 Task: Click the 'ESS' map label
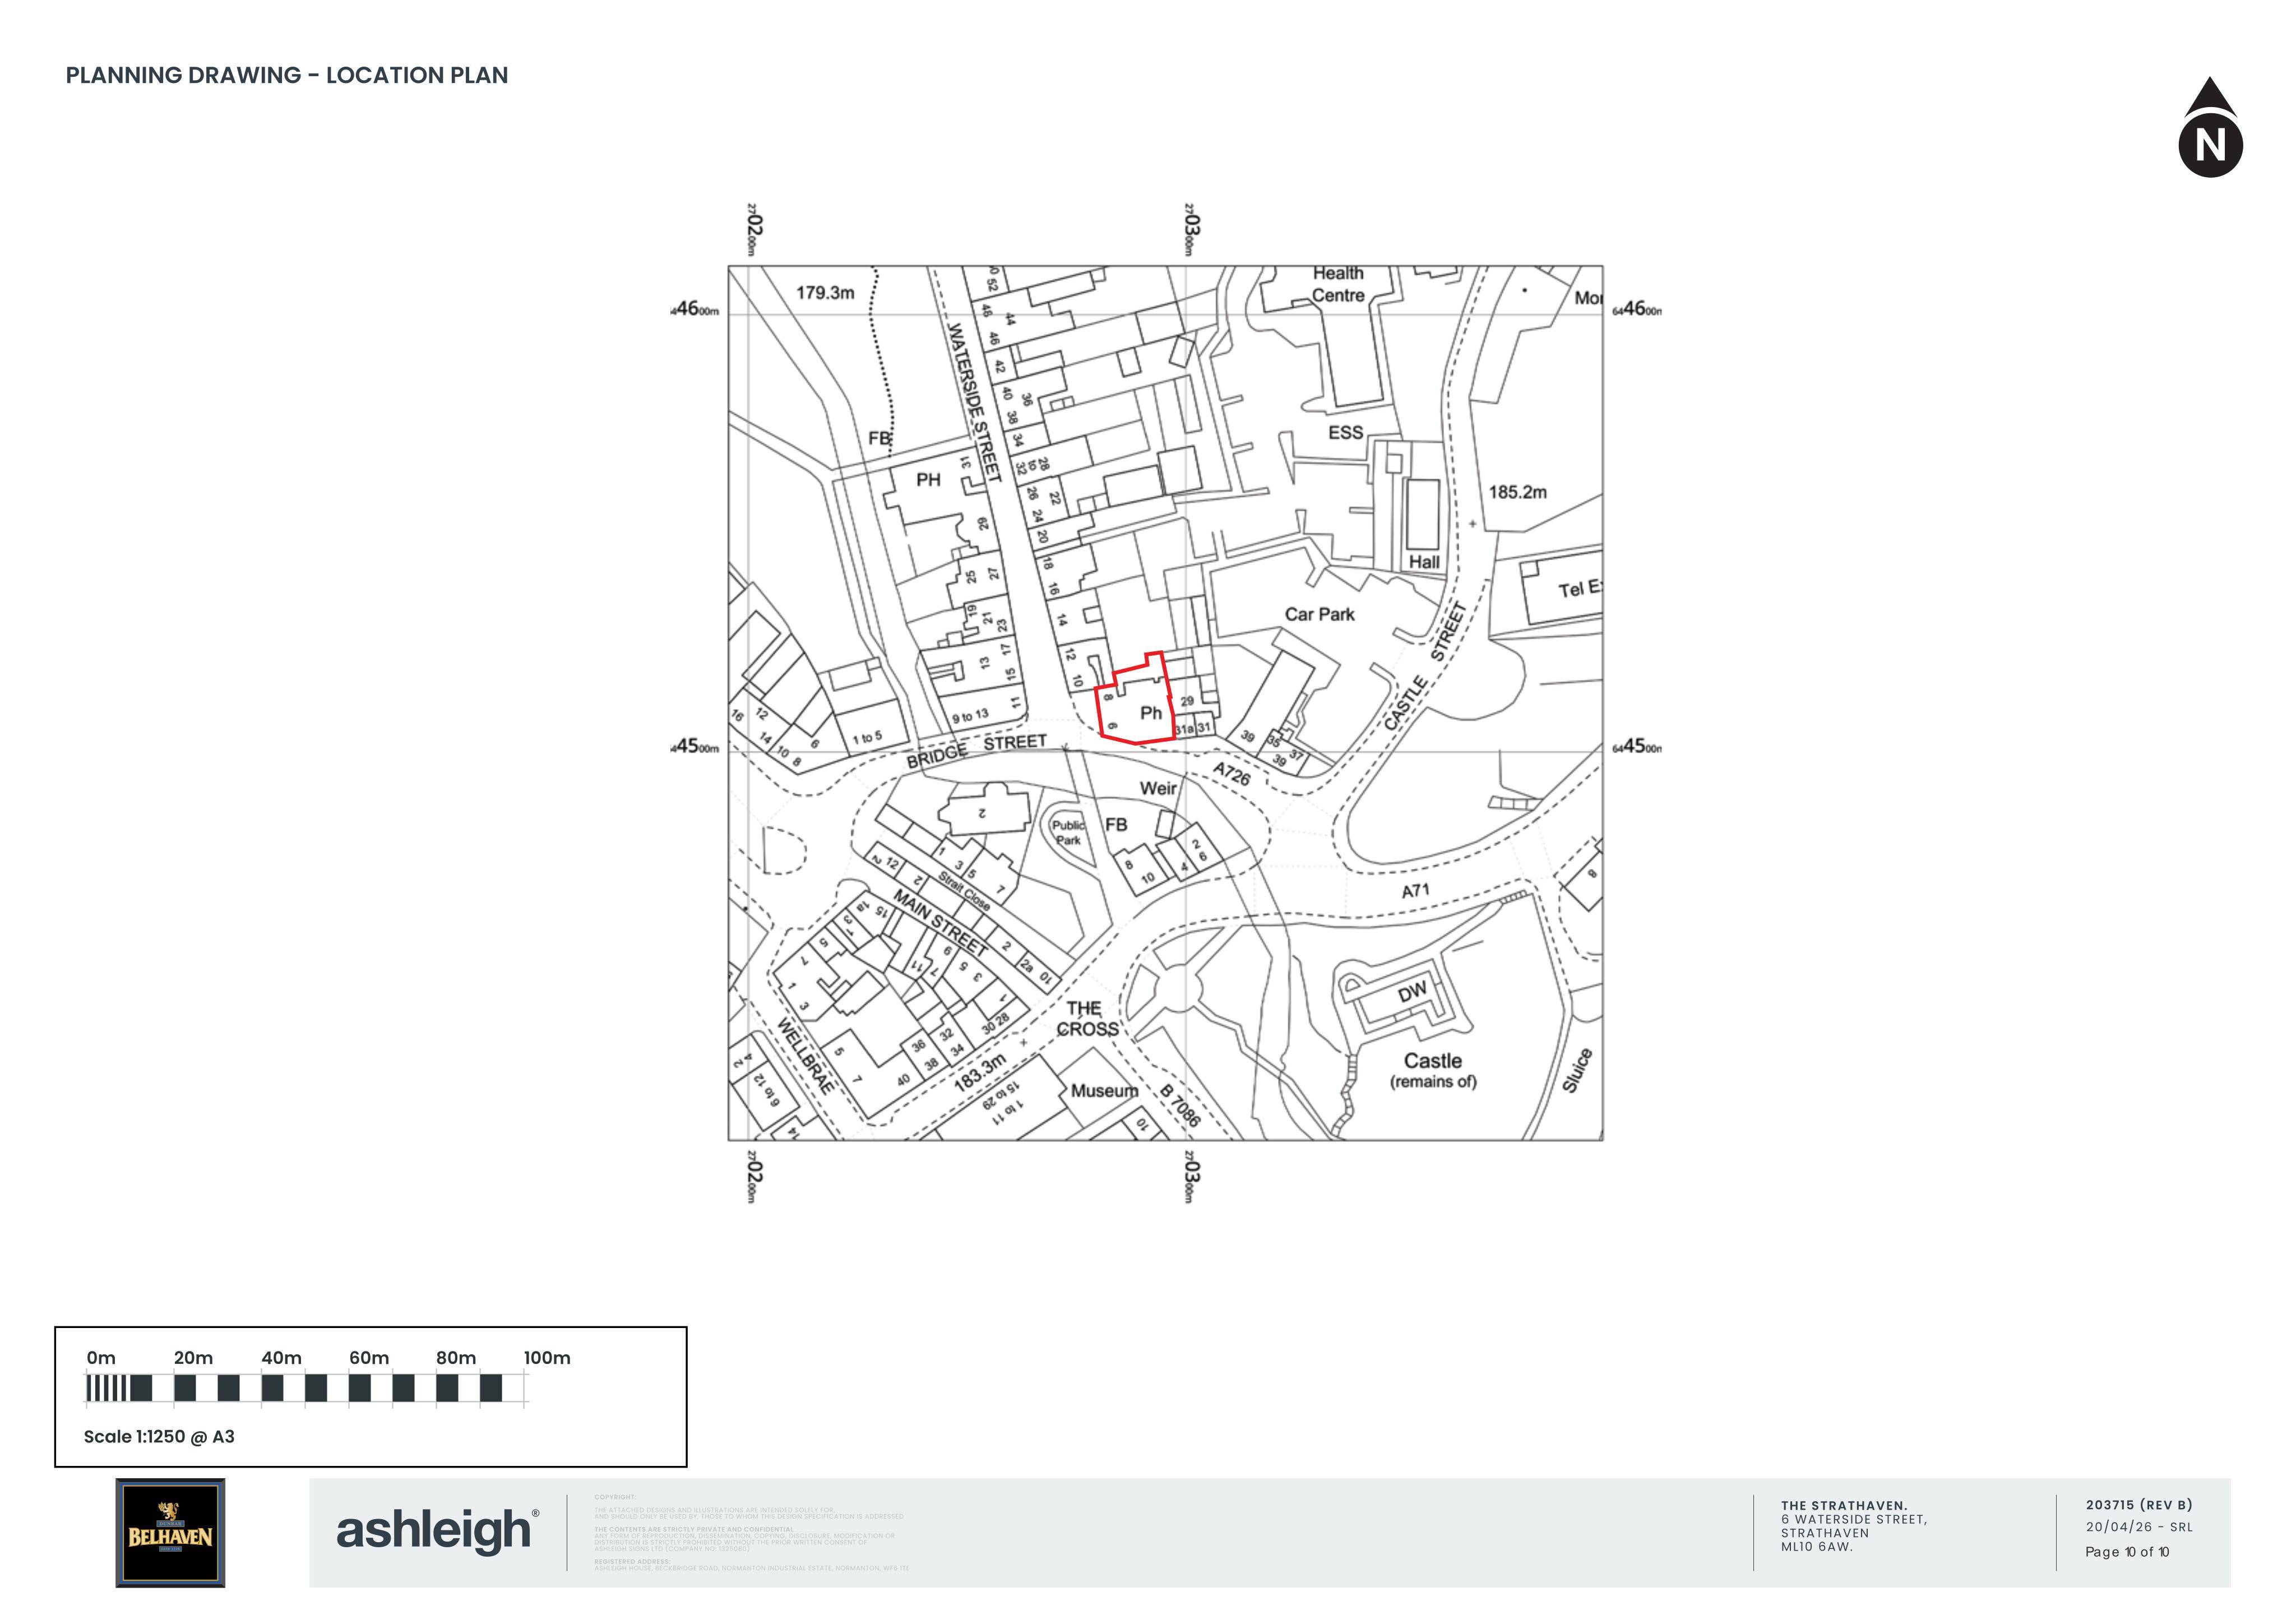pos(1345,432)
